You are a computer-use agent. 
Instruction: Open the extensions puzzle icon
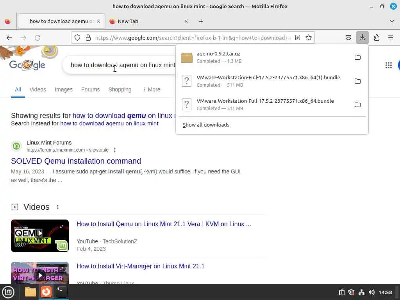click(x=377, y=38)
